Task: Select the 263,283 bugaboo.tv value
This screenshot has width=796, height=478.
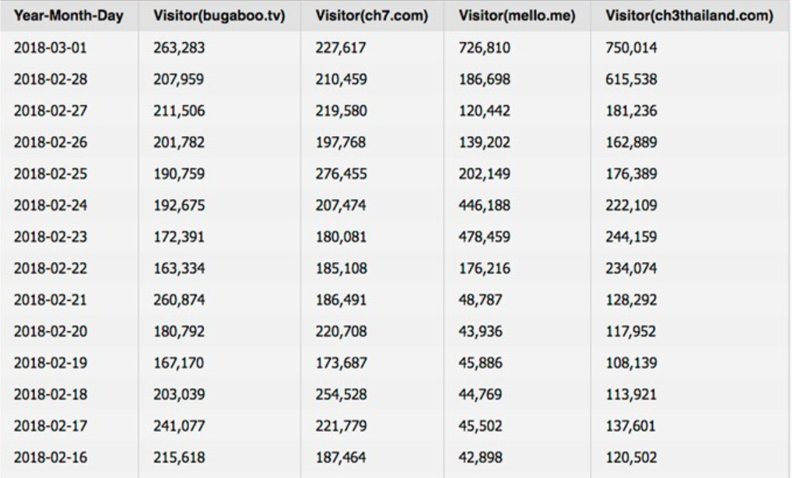Action: coord(179,47)
